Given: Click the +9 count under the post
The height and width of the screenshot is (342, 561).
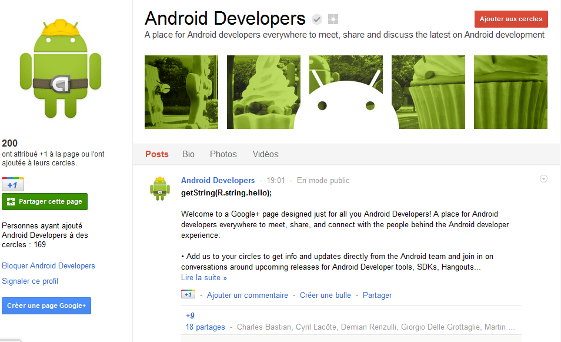Looking at the screenshot, I should [190, 316].
